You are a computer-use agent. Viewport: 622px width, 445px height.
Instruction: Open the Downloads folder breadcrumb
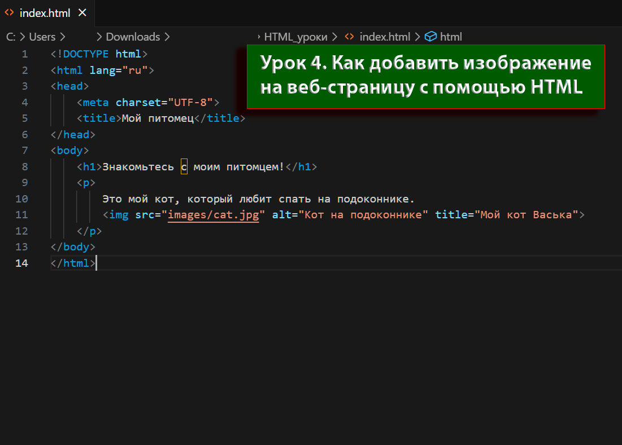(133, 37)
